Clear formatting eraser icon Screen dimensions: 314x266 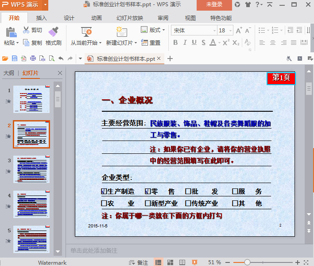tap(248, 42)
